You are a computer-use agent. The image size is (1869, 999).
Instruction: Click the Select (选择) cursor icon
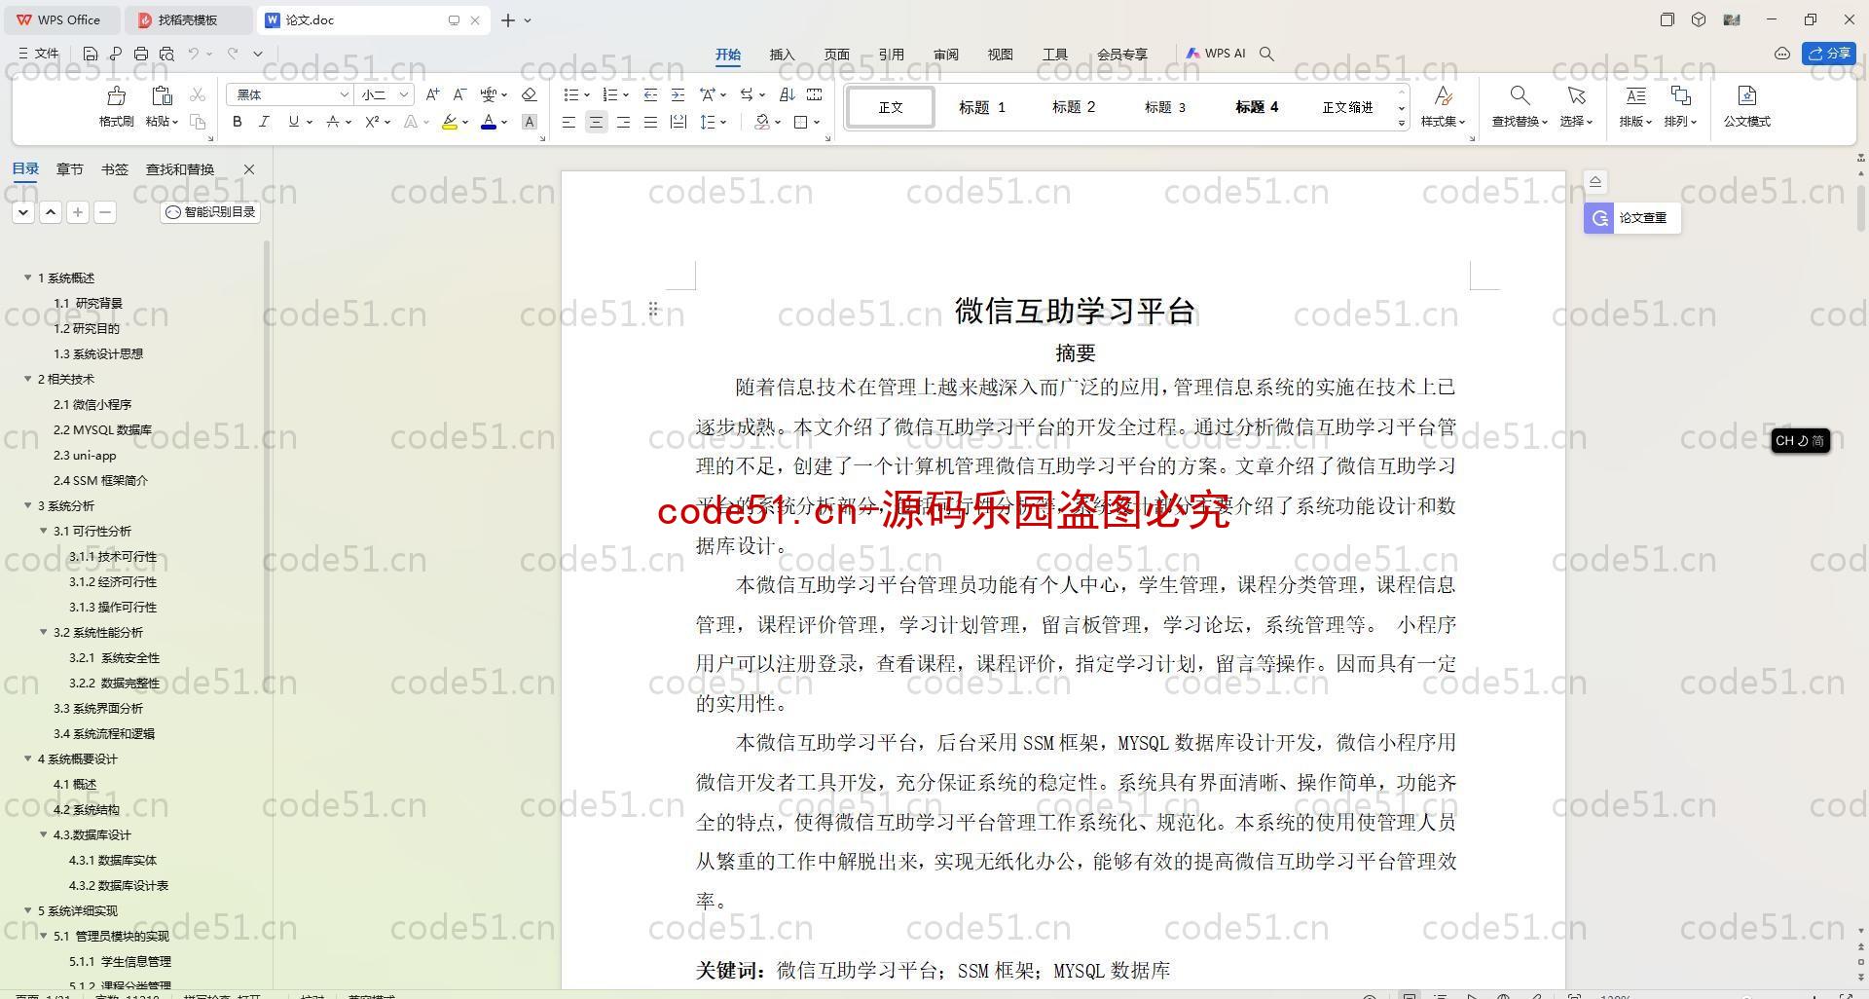1576,95
